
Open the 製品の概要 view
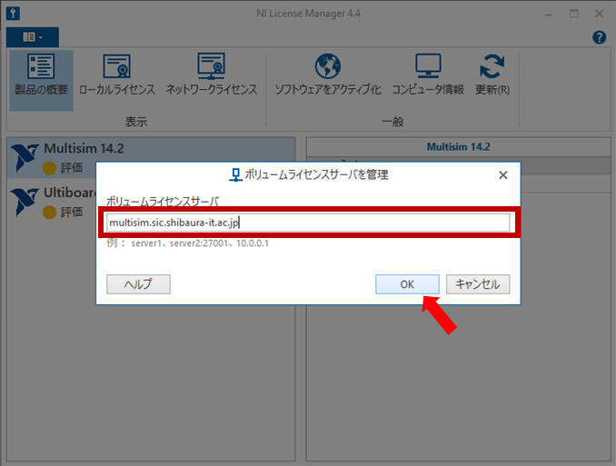pos(41,76)
